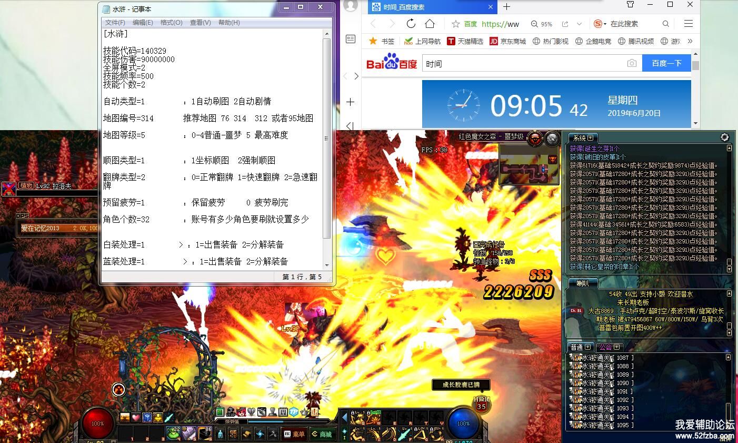
Task: Open the 京东商城 bookmark
Action: tap(508, 41)
